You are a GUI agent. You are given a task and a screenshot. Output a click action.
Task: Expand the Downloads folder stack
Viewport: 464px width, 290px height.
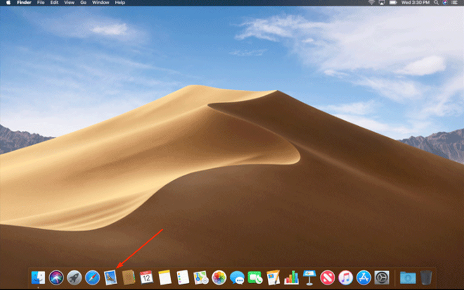(x=408, y=278)
